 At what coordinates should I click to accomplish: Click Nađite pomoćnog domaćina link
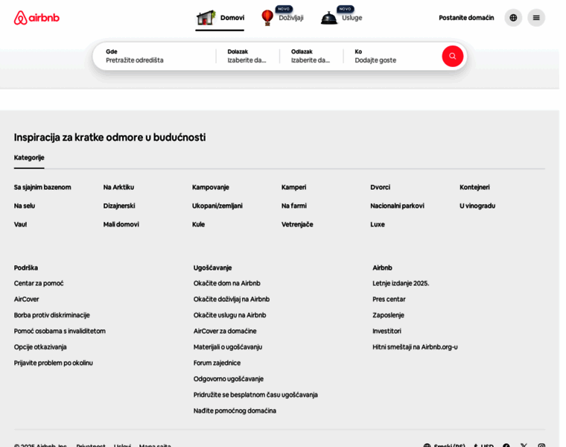click(235, 410)
